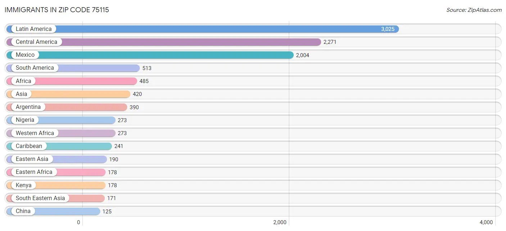The image size is (506, 231).
Task: Click the 3,025 value label
Action: [x=389, y=29]
